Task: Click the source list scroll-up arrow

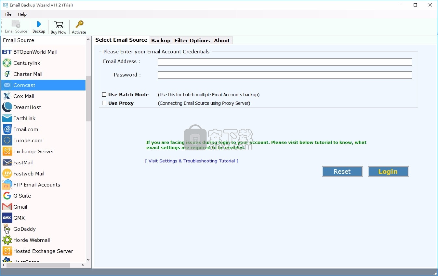Action: click(88, 40)
